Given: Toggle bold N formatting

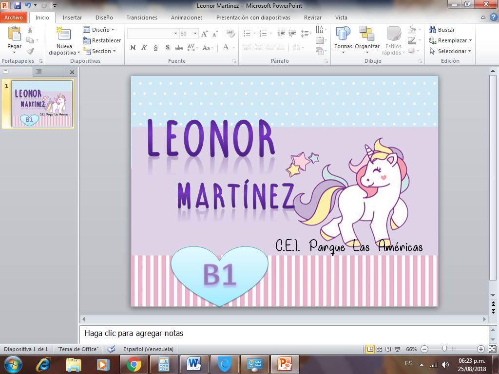Looking at the screenshot, I should [x=133, y=48].
